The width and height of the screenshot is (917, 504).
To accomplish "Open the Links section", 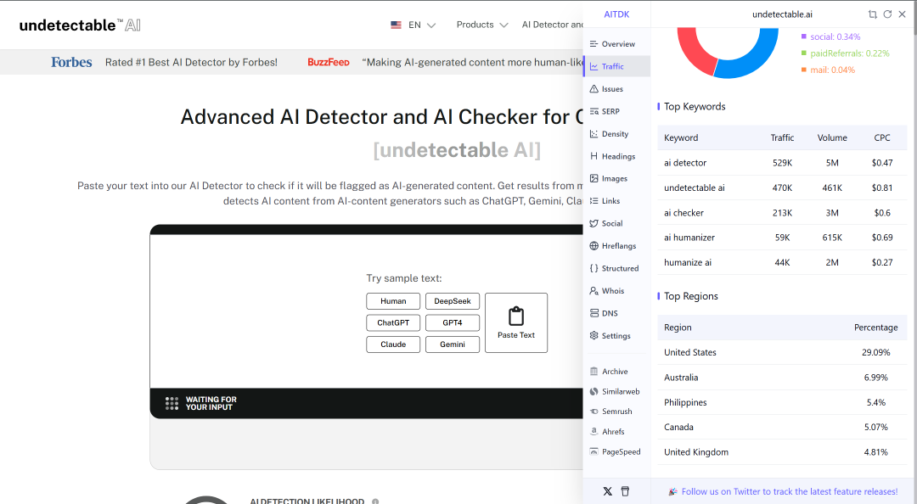I will [617, 201].
